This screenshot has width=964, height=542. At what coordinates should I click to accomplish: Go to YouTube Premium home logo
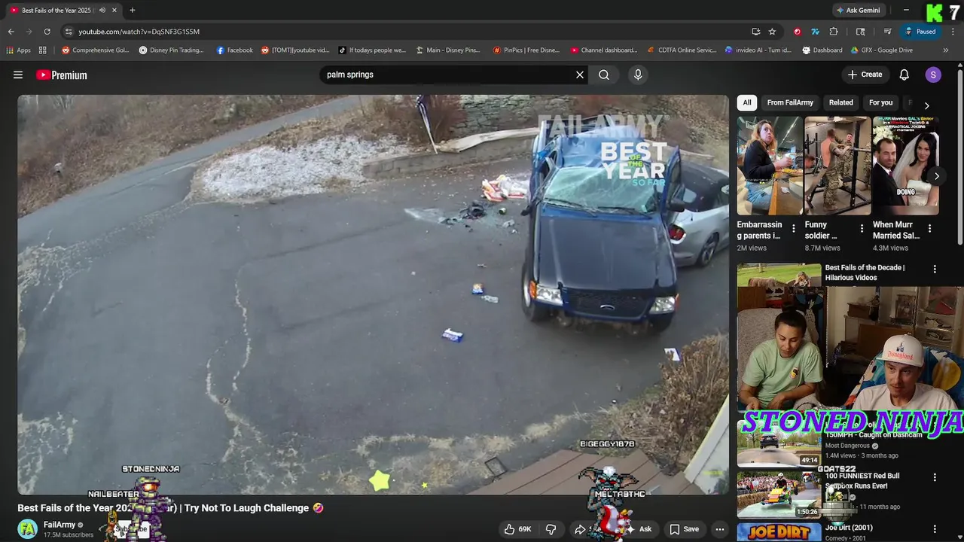62,75
